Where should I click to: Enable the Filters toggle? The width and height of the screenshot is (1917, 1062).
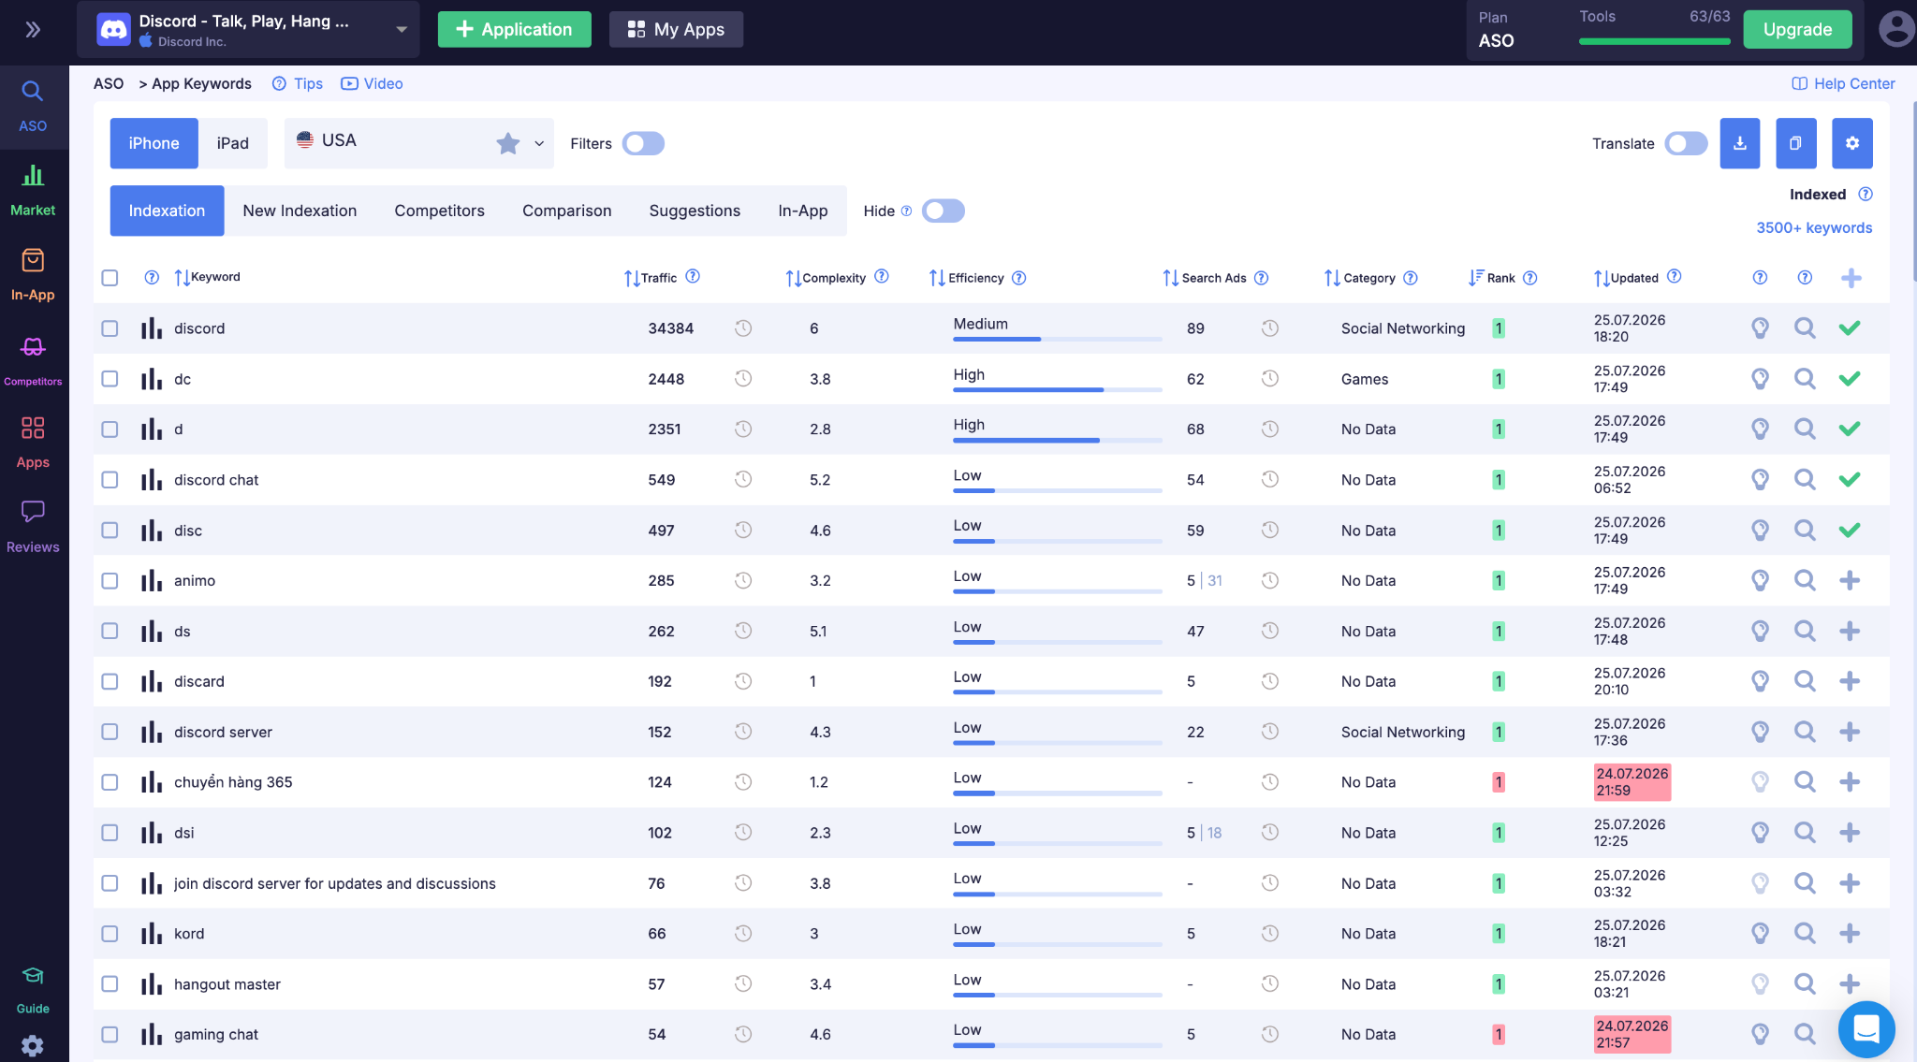pyautogui.click(x=643, y=143)
